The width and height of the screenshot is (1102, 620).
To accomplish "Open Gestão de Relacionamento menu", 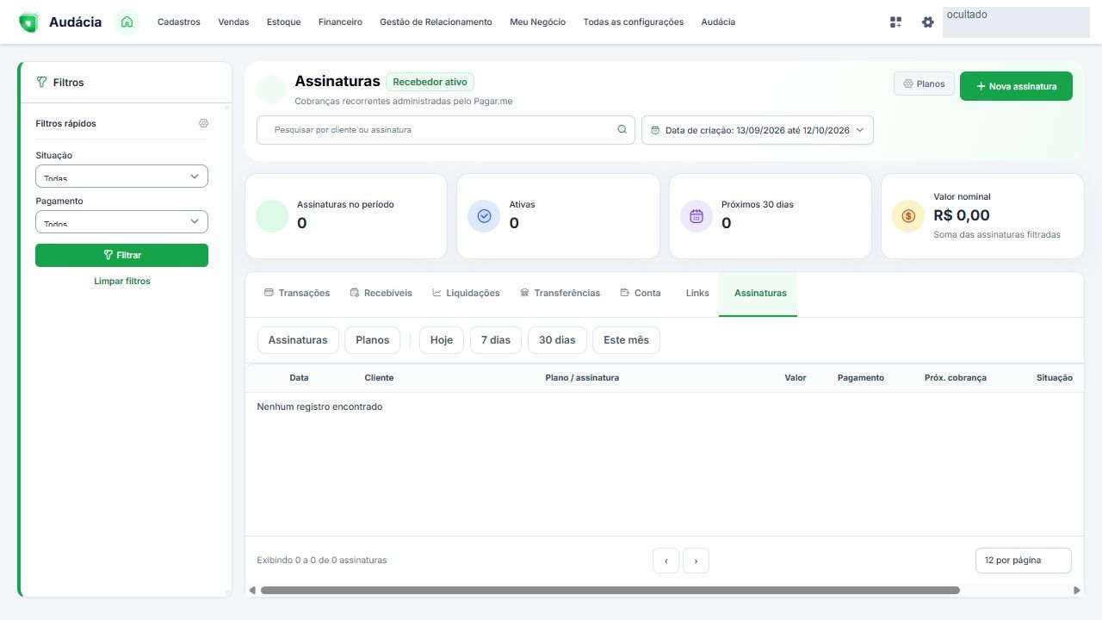I will (x=436, y=22).
